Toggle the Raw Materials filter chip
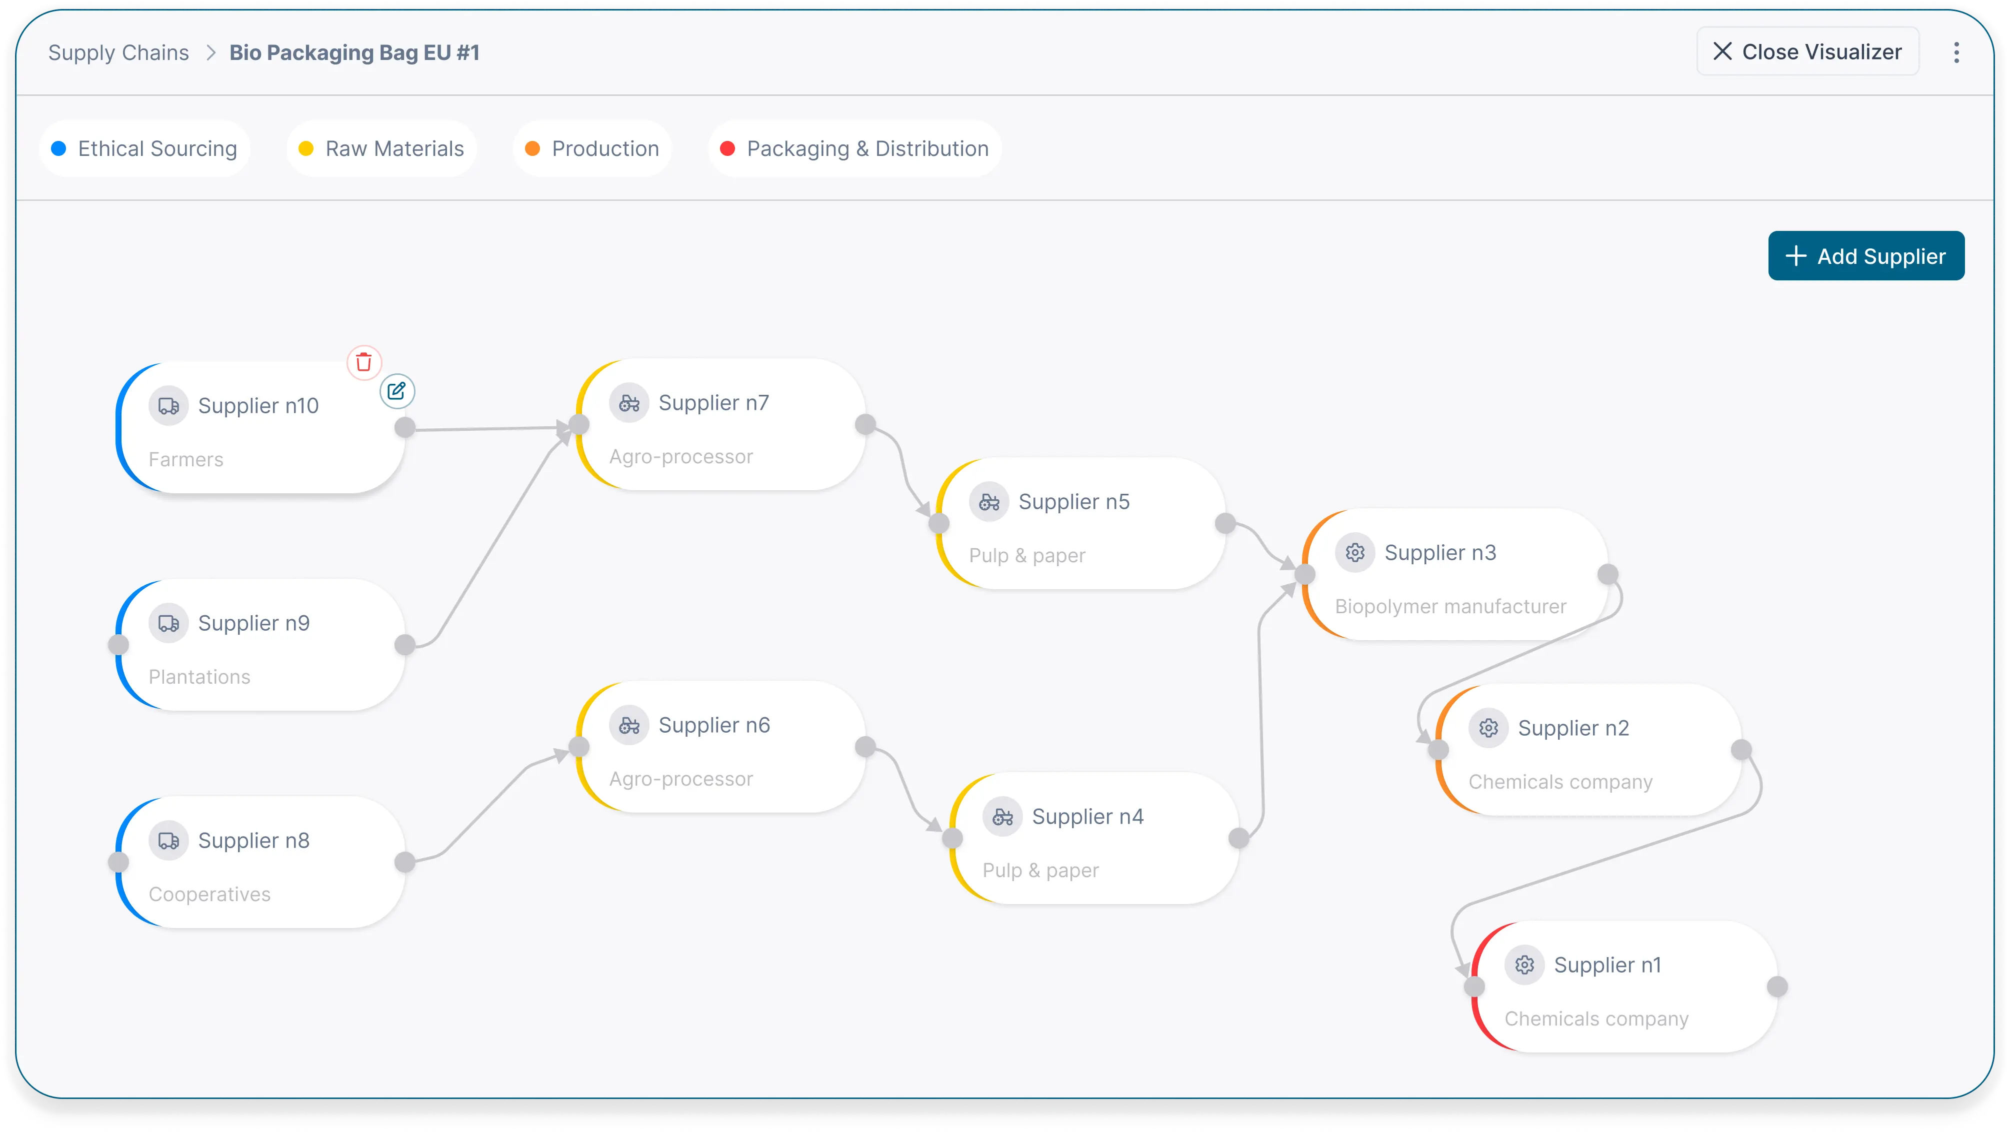The height and width of the screenshot is (1135, 2010). click(x=381, y=149)
